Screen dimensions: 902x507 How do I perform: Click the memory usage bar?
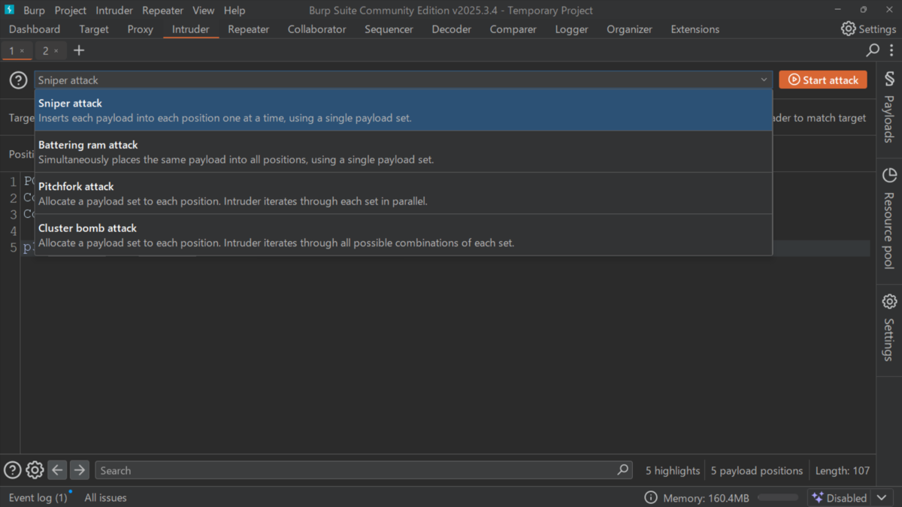pos(777,498)
